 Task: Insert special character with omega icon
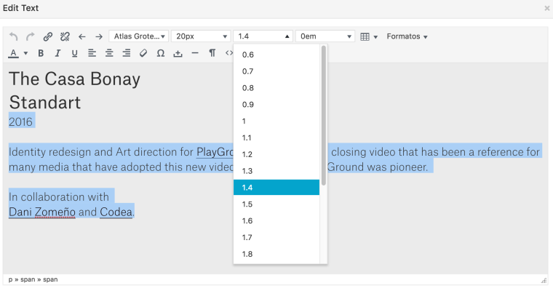pyautogui.click(x=161, y=53)
